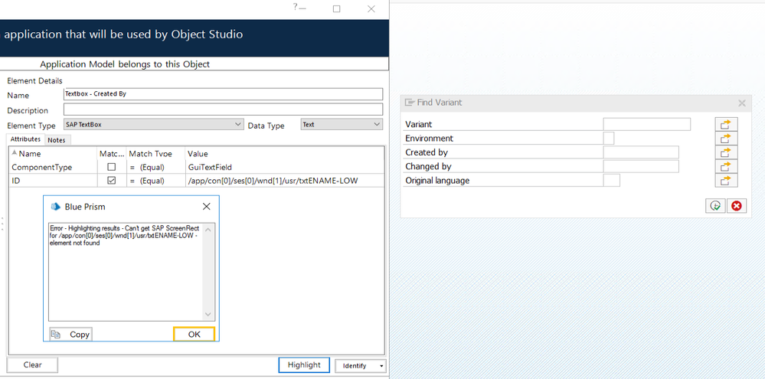Click the red cancel icon in Find Variant
Viewport: 765px width, 379px height.
coord(736,205)
